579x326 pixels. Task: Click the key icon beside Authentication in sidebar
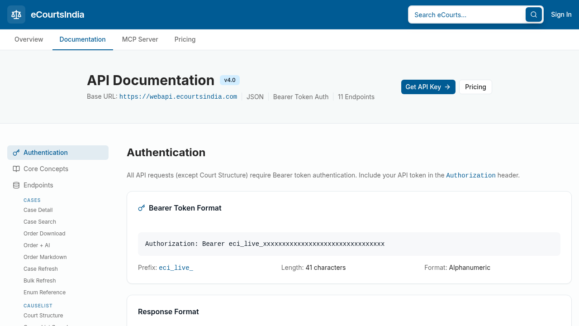[16, 153]
